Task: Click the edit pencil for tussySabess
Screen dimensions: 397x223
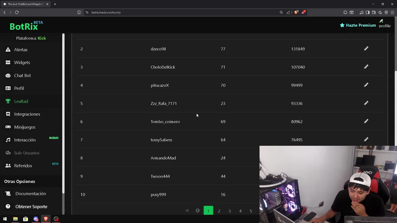Action: click(366, 140)
